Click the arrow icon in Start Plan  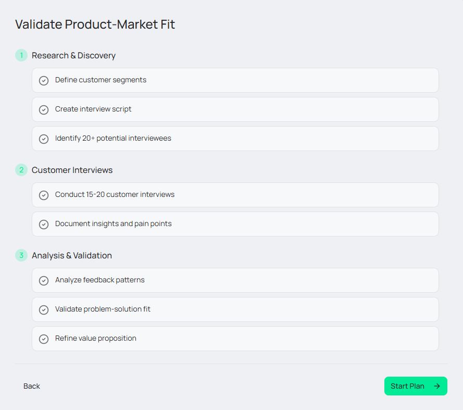(x=437, y=386)
